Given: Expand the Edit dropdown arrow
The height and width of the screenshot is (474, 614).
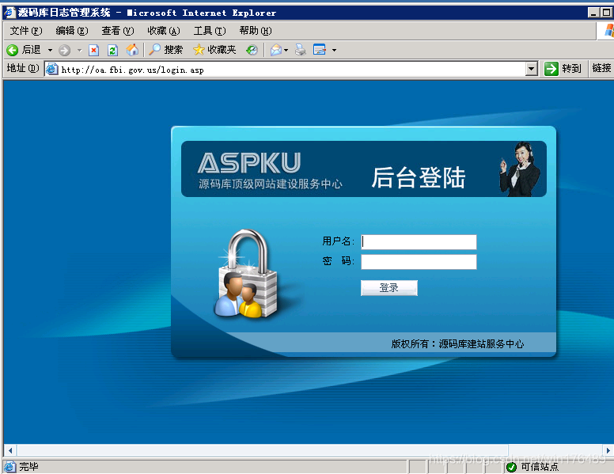Looking at the screenshot, I should coord(334,50).
